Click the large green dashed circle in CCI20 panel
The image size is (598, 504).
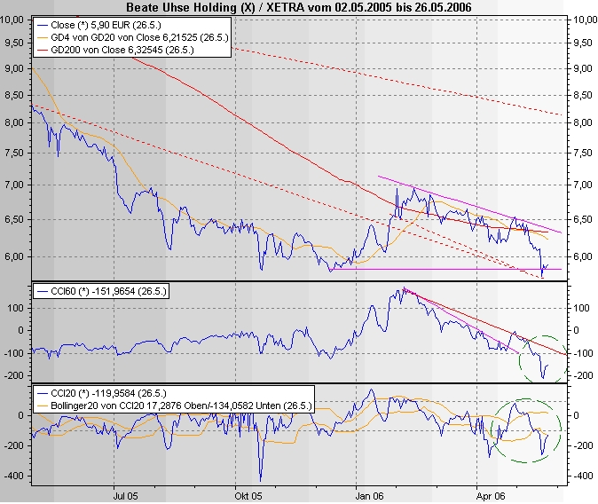click(x=526, y=430)
